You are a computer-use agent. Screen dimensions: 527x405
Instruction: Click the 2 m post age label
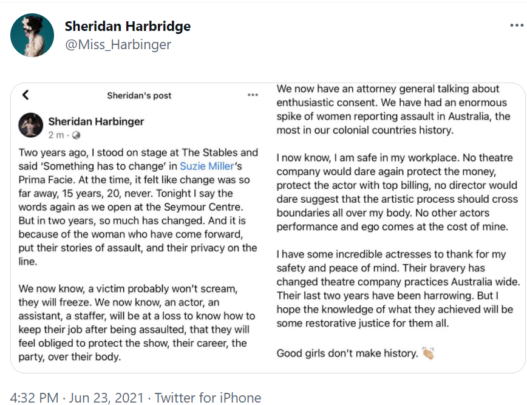coord(56,135)
